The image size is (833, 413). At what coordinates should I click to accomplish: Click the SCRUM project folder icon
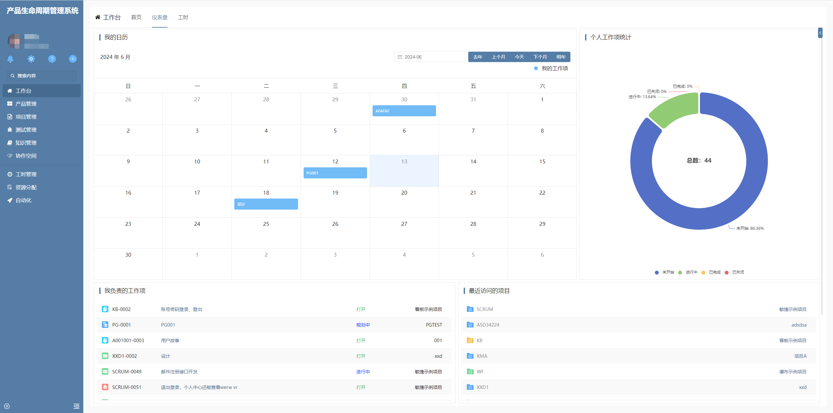[x=470, y=309]
